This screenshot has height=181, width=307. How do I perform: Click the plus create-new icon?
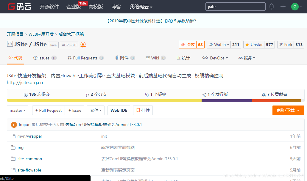point(283,7)
